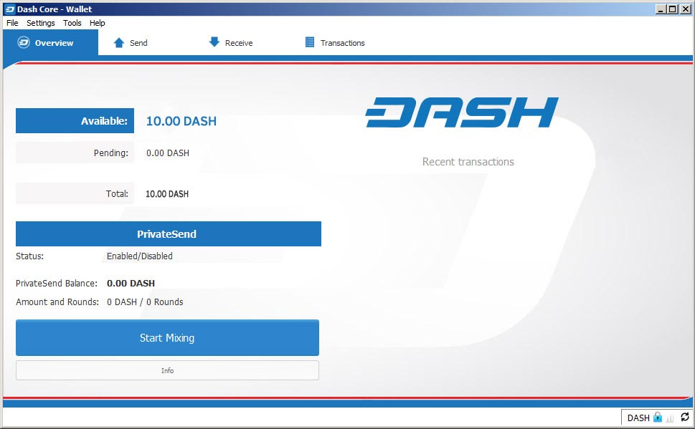Open the Transactions tab
Viewport: 695px width, 429px height.
(x=335, y=43)
